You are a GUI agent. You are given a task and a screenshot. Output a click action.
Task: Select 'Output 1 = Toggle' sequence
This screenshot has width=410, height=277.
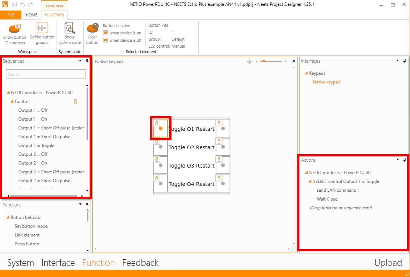[36, 146]
